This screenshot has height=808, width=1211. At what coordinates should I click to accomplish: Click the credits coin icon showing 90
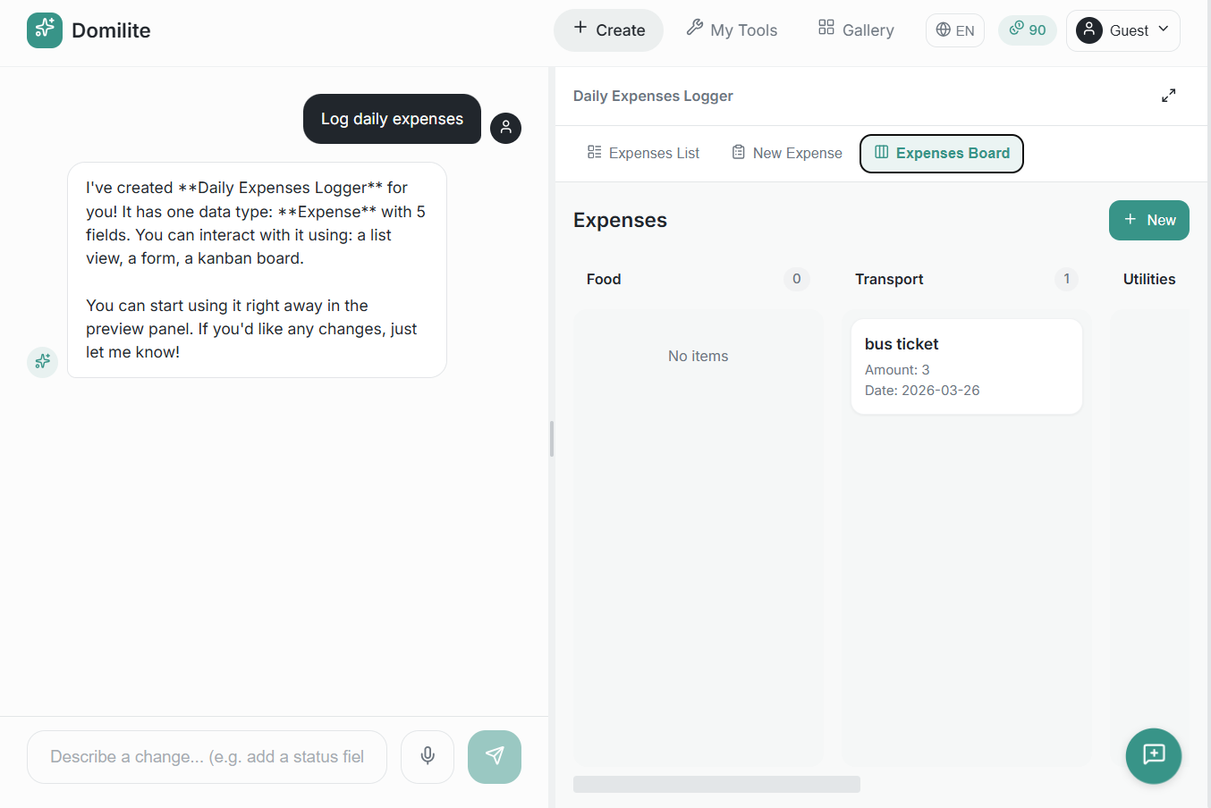point(1015,29)
